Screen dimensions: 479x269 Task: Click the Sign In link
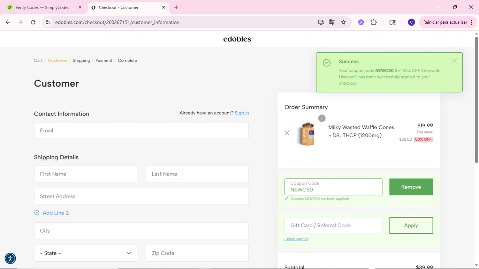point(242,113)
